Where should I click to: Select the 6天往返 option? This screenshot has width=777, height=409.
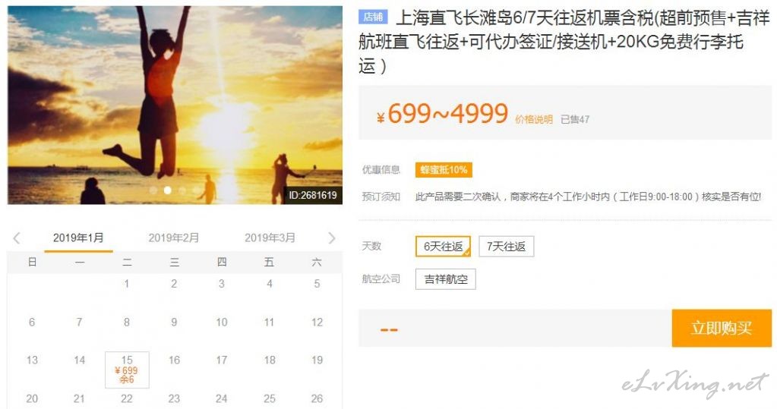(443, 246)
